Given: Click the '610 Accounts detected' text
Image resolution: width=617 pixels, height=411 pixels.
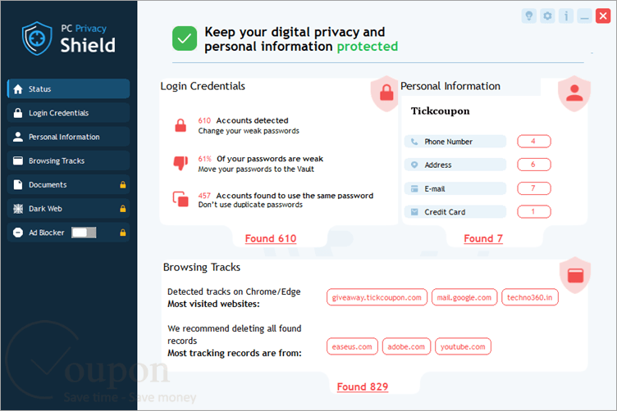Looking at the screenshot, I should [x=243, y=120].
